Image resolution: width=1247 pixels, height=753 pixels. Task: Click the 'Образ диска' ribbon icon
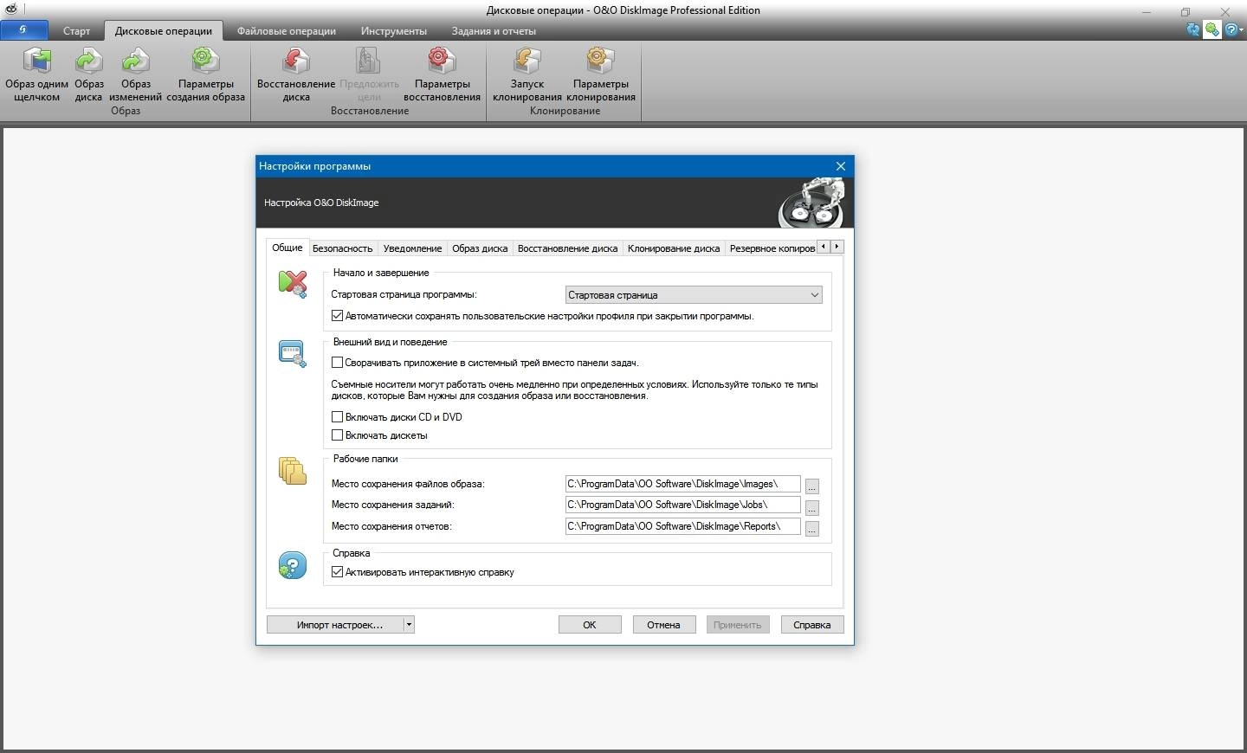click(x=88, y=61)
